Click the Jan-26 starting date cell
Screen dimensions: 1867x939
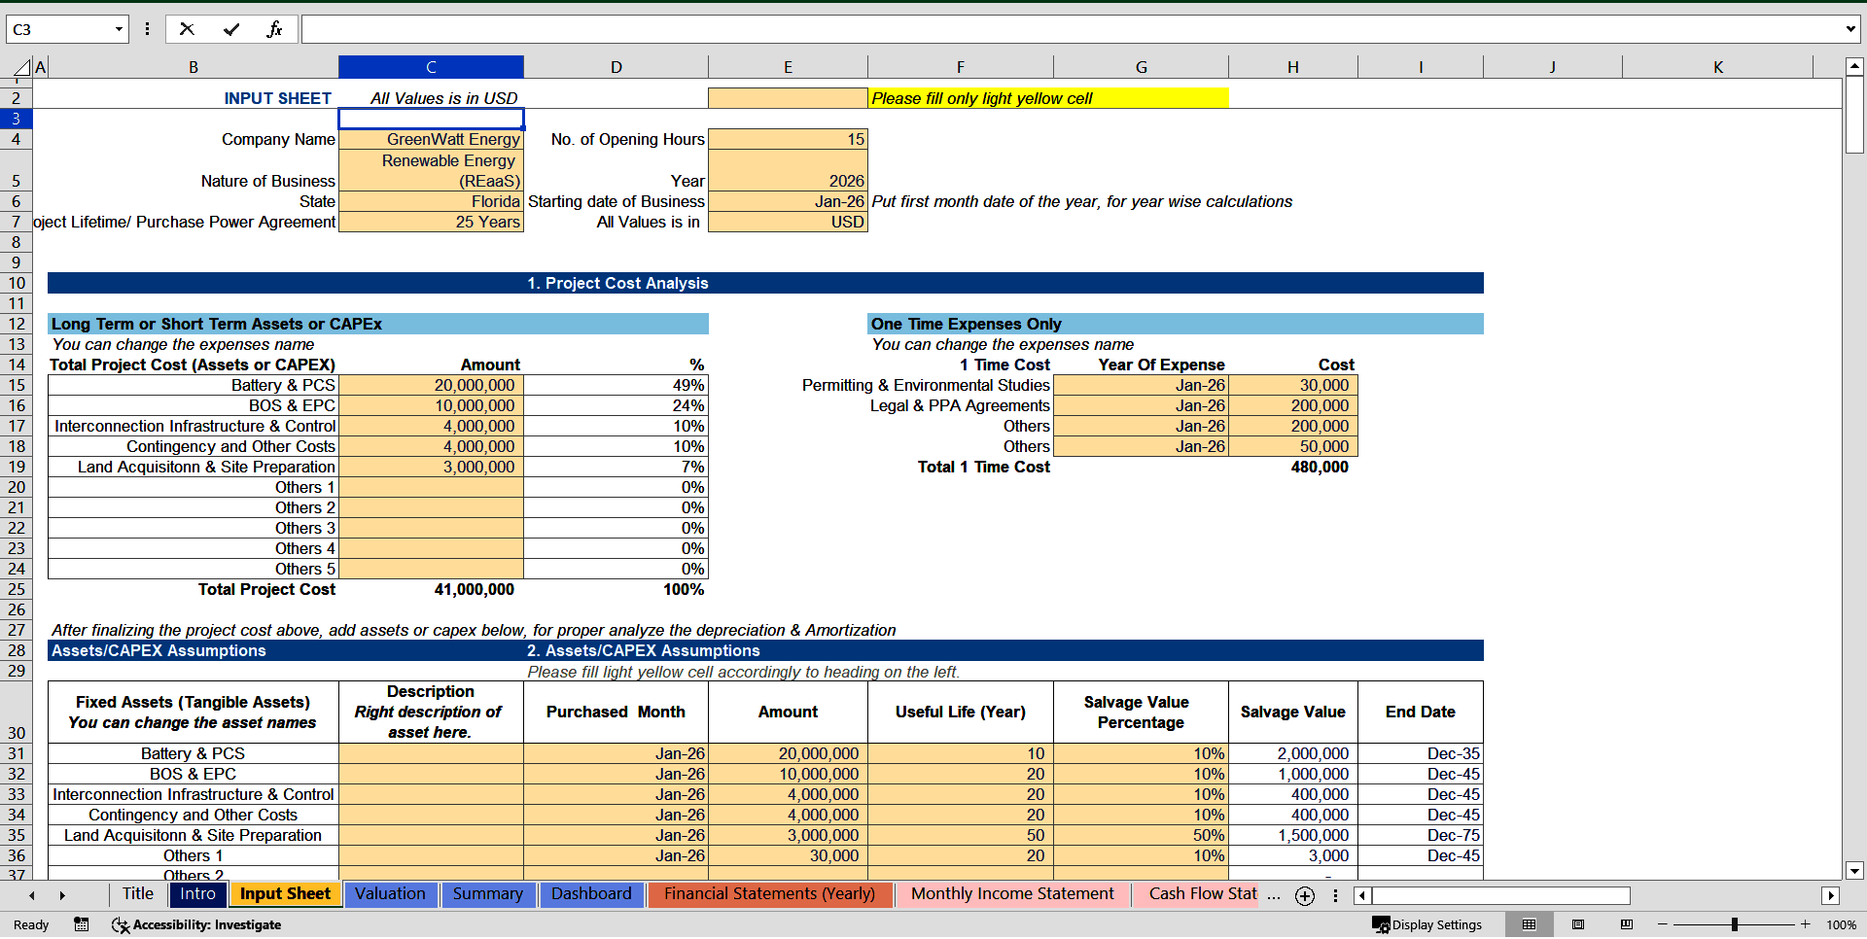click(x=788, y=201)
